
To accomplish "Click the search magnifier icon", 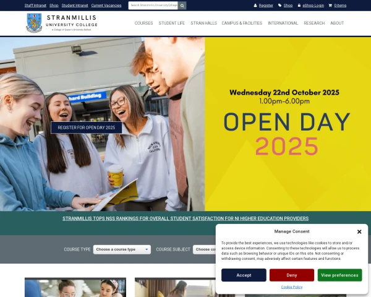I will (182, 5).
